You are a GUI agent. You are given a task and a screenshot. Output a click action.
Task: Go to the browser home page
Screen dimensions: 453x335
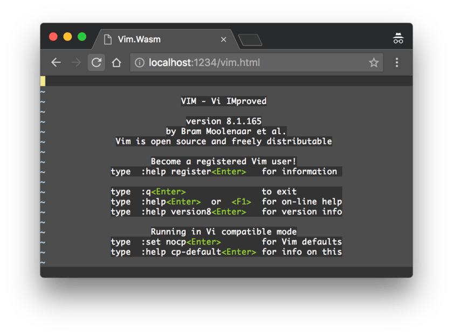pos(116,62)
